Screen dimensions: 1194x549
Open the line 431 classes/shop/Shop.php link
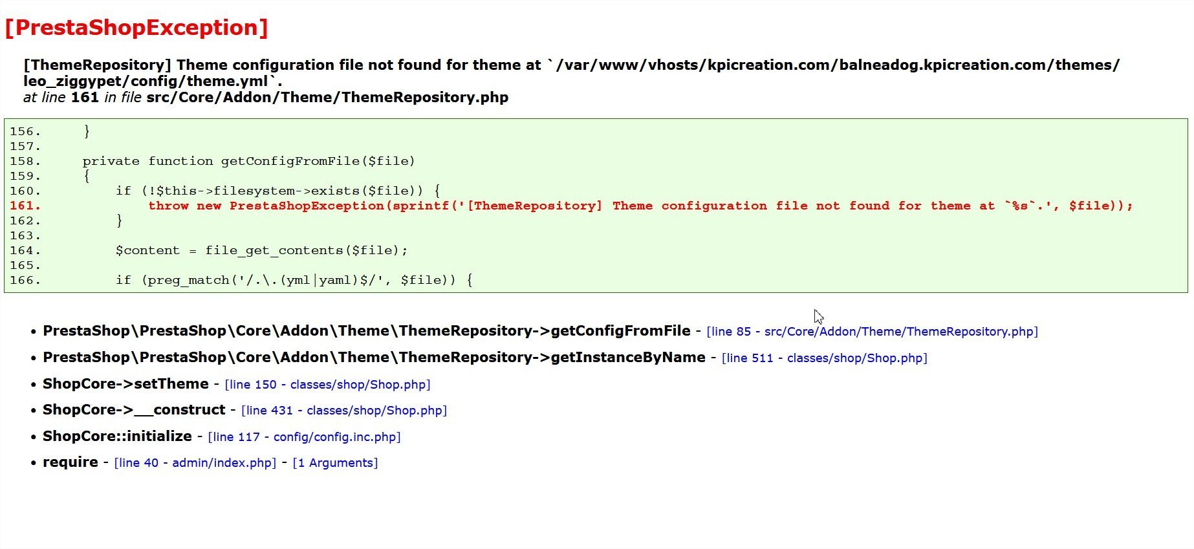[344, 411]
